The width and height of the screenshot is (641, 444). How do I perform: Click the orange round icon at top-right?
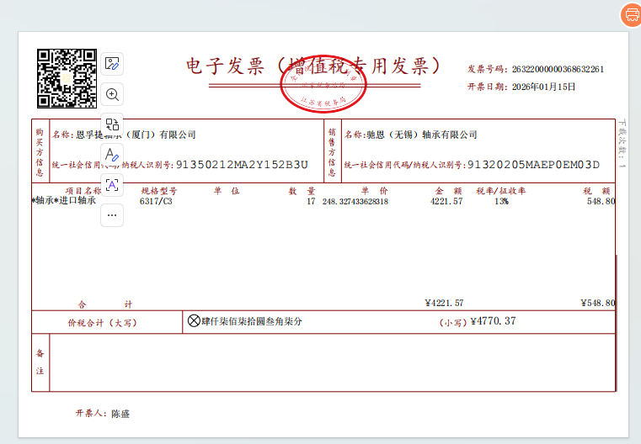[631, 14]
